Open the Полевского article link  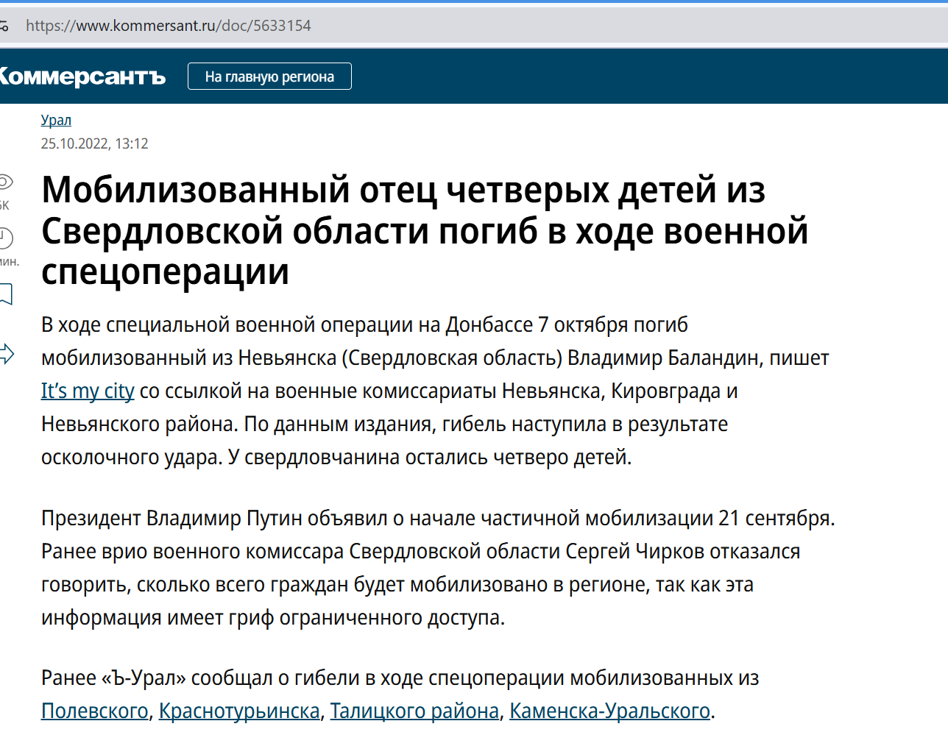[94, 711]
